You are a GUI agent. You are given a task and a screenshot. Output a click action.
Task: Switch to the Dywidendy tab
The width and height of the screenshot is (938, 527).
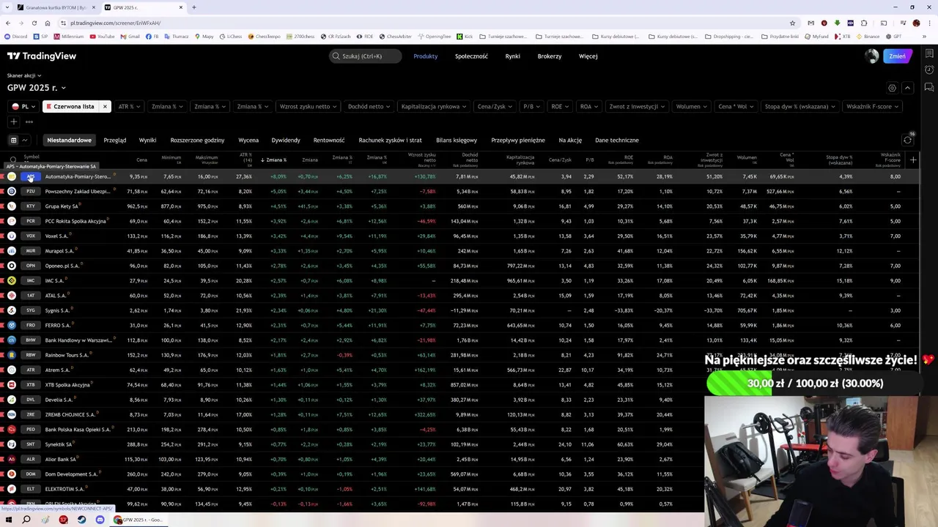click(286, 140)
